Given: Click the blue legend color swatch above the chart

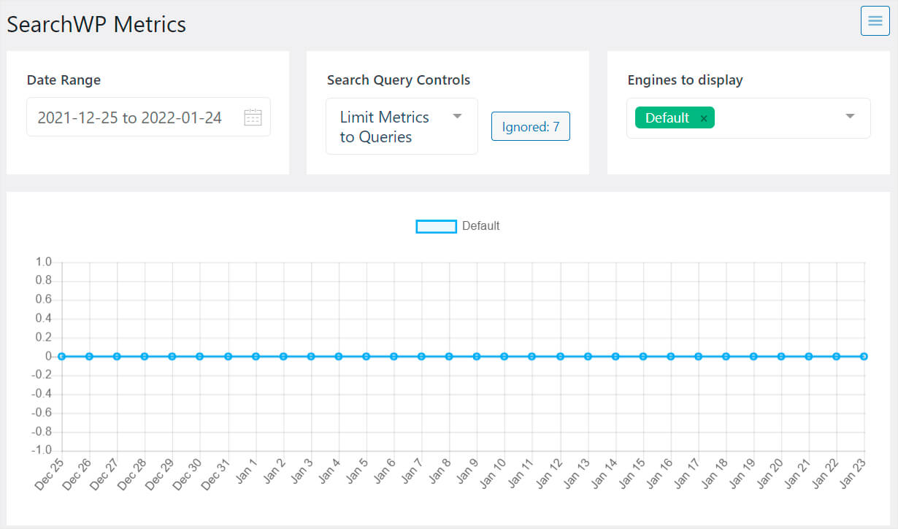Looking at the screenshot, I should click(436, 226).
